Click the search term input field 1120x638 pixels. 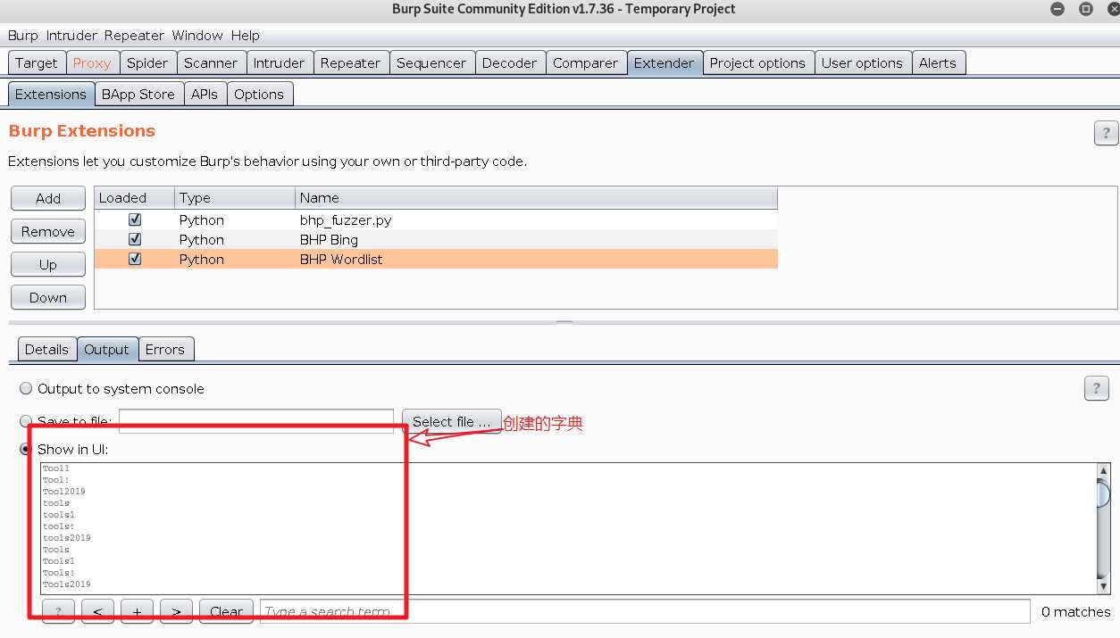pos(644,611)
